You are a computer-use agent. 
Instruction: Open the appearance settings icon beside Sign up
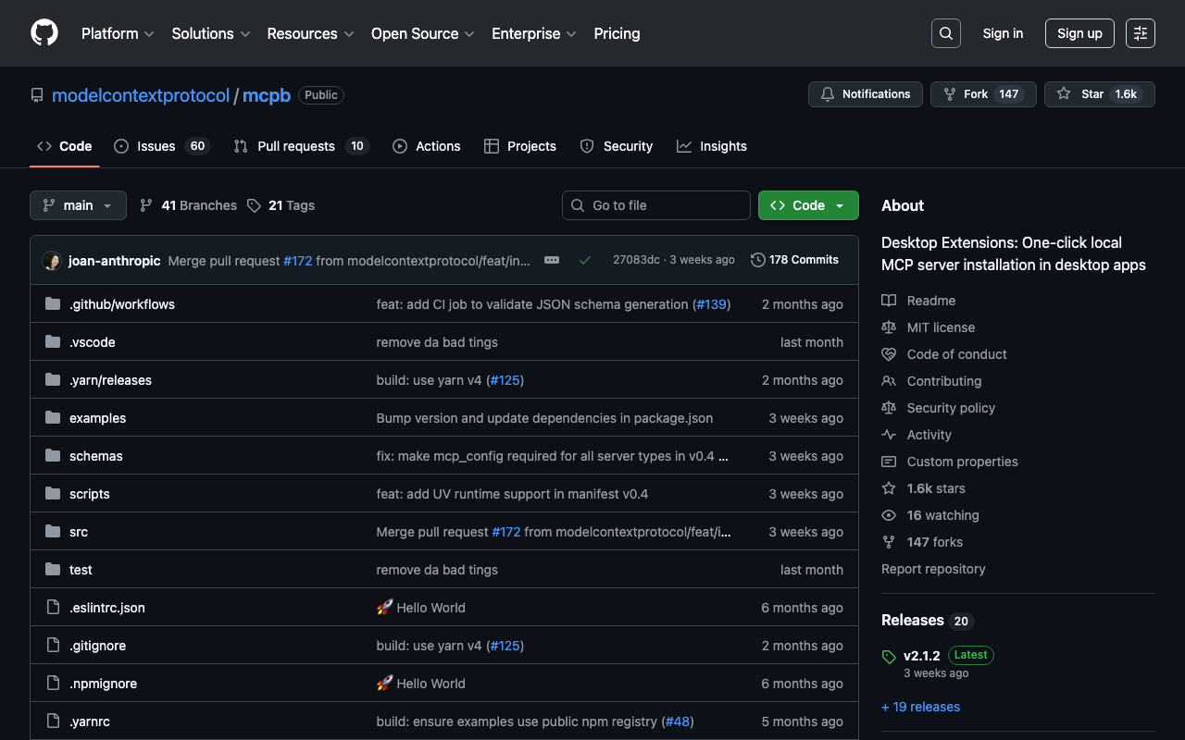1140,33
